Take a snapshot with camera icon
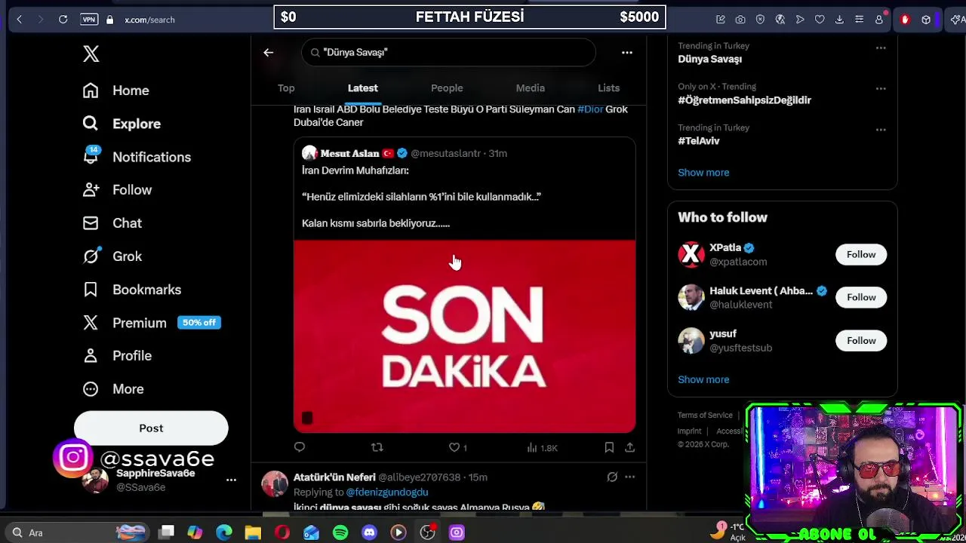This screenshot has height=543, width=966. (x=740, y=20)
